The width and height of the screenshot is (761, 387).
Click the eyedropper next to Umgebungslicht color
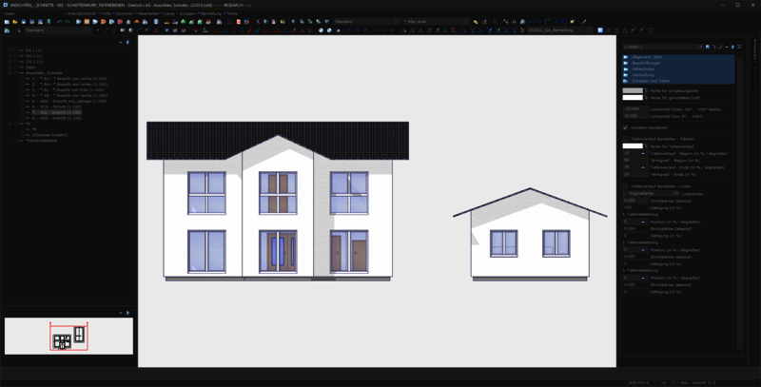tap(646, 89)
